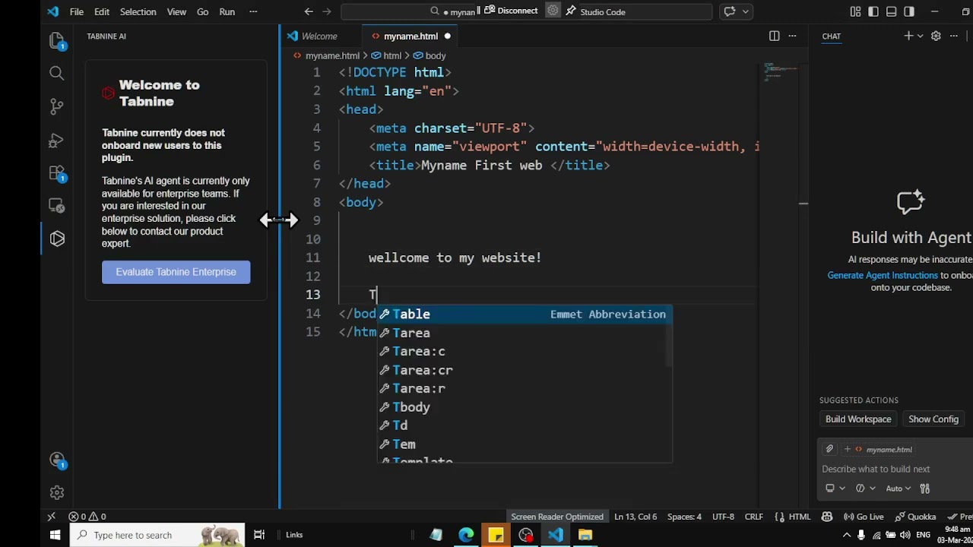Open the Go menu
Viewport: 973px width, 547px height.
(x=202, y=11)
